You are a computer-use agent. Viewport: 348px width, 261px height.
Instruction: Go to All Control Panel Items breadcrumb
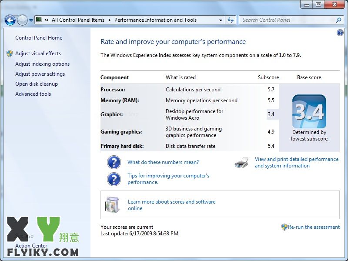pos(78,20)
